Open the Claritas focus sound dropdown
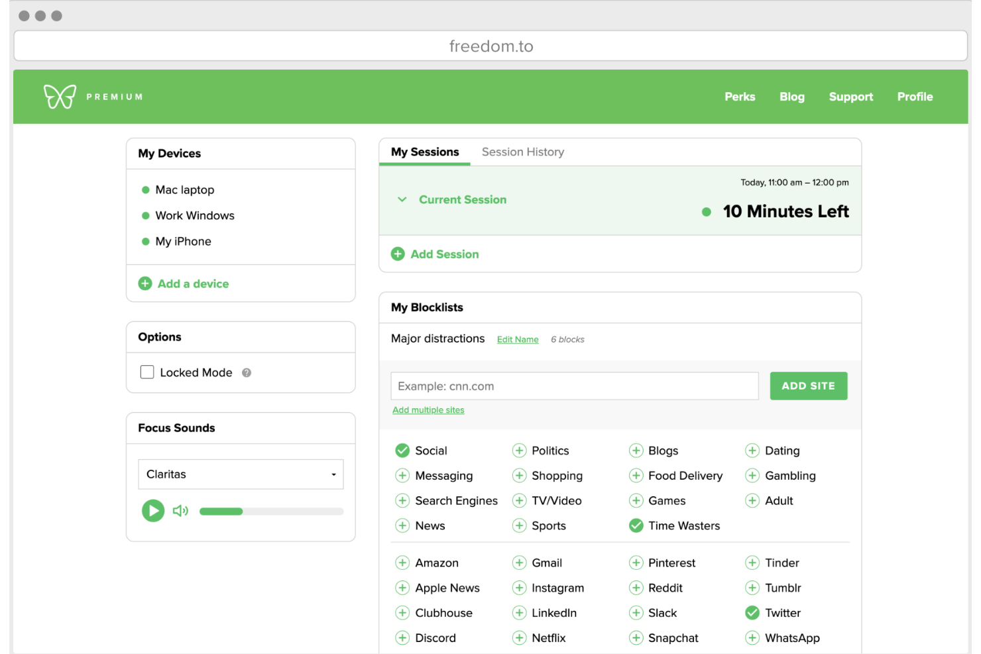This screenshot has height=654, width=981. [x=241, y=474]
